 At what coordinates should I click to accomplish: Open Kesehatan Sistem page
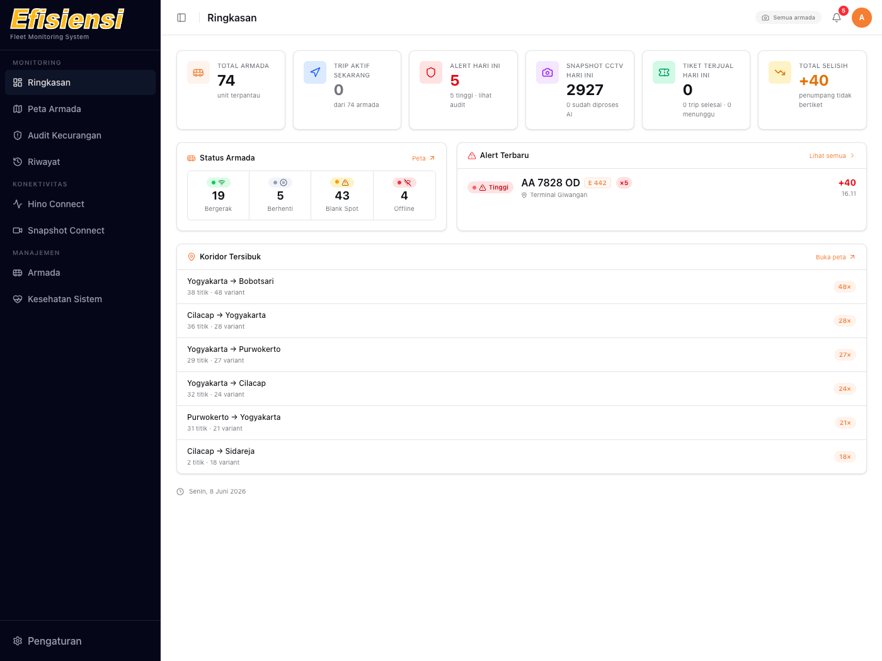tap(80, 299)
